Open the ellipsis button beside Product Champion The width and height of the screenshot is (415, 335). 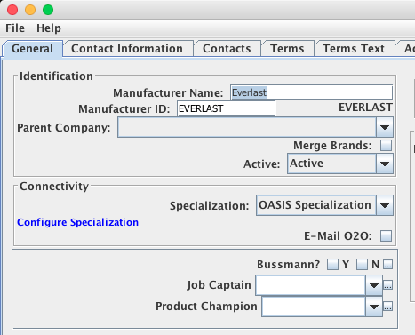(387, 307)
